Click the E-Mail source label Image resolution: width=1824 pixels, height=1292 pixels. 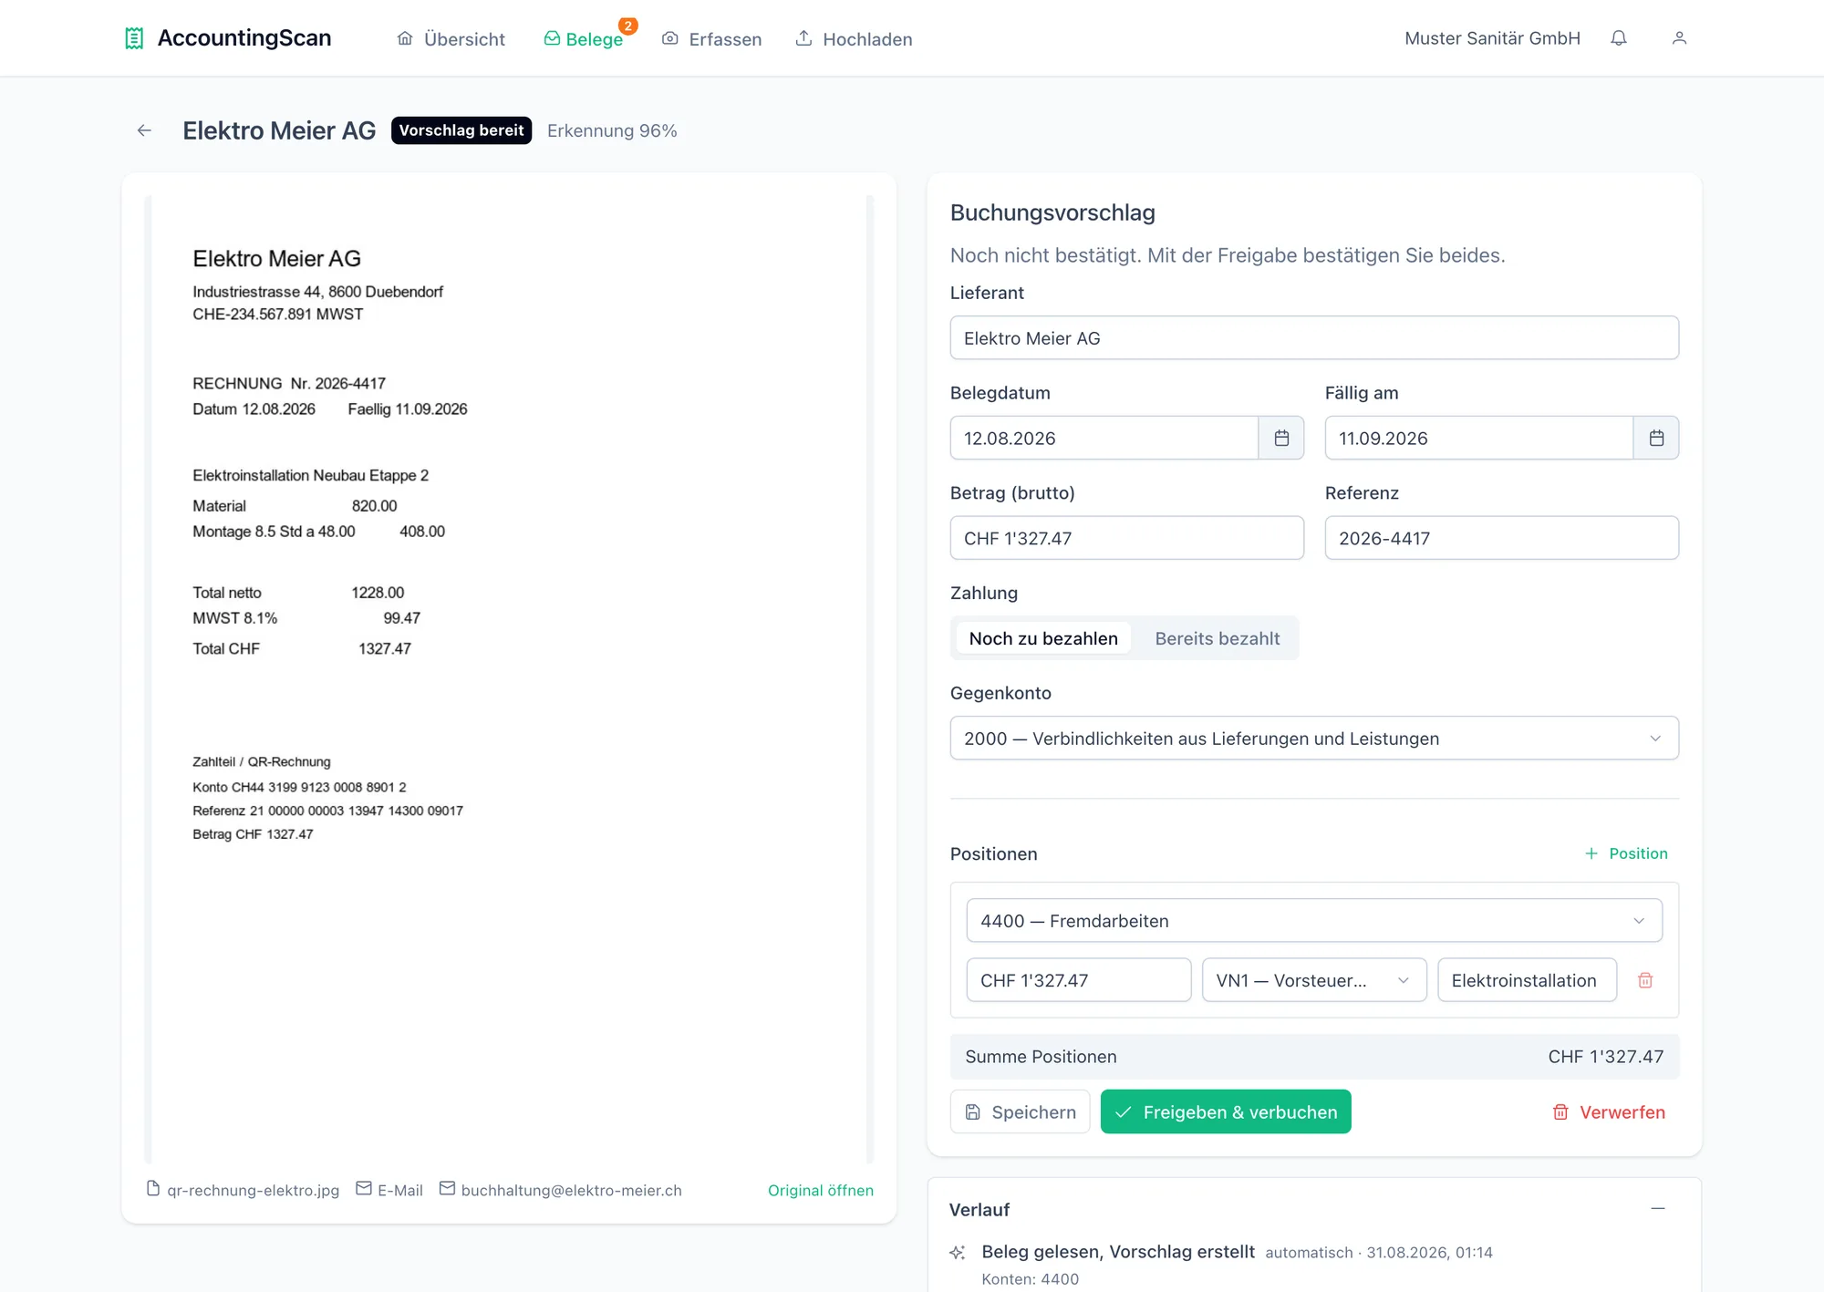(x=400, y=1190)
